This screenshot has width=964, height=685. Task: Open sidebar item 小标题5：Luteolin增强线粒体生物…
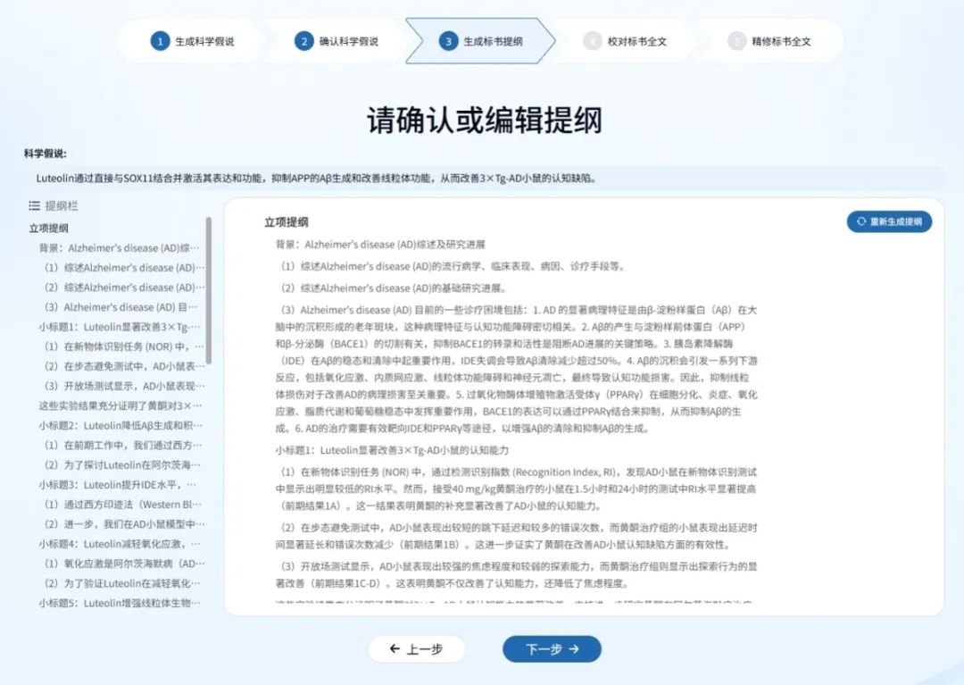click(120, 603)
